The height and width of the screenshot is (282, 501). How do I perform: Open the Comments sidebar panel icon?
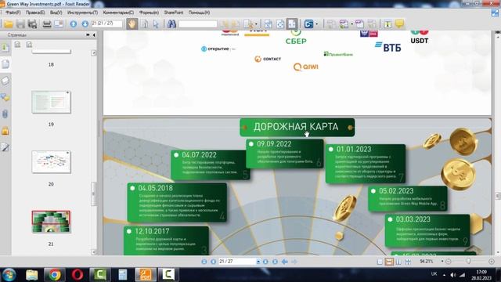[5, 97]
